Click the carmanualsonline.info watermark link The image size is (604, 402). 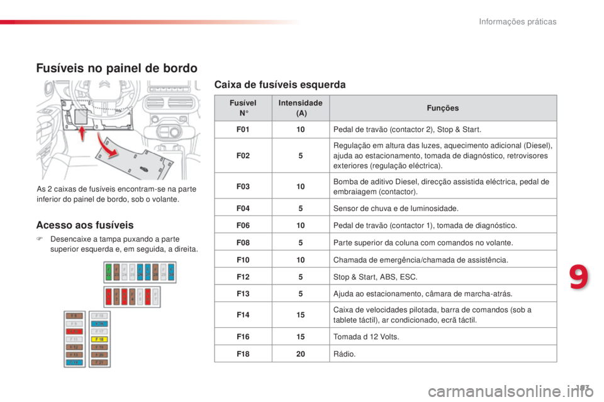[x=511, y=391]
